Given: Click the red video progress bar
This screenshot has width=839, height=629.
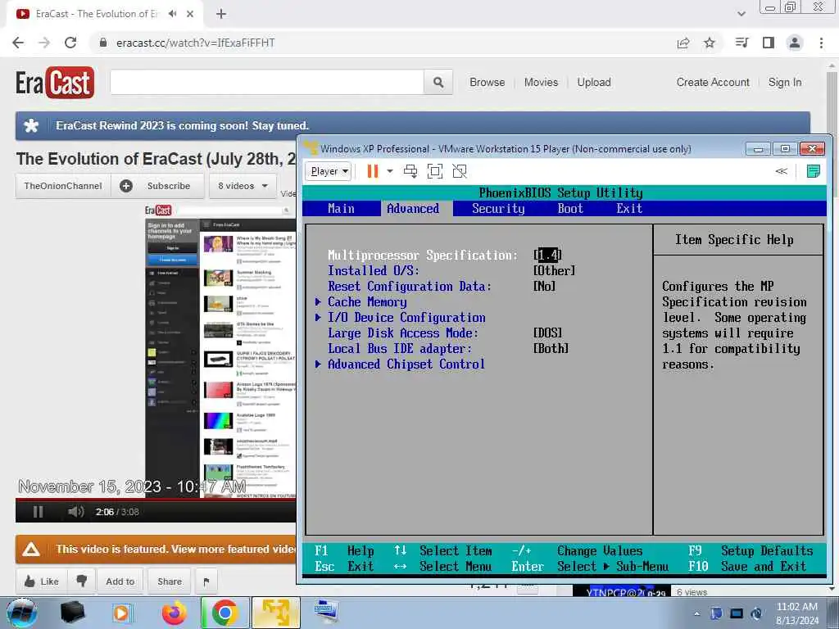Looking at the screenshot, I should click(x=155, y=500).
